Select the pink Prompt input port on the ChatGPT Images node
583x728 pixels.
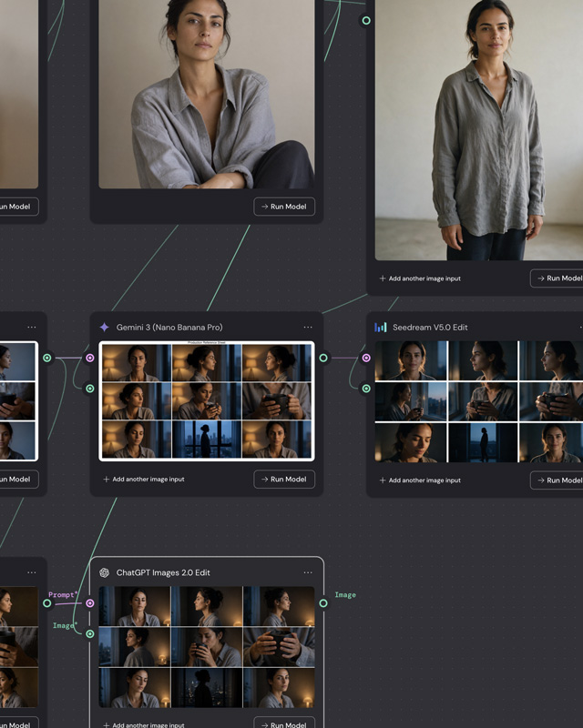click(90, 603)
